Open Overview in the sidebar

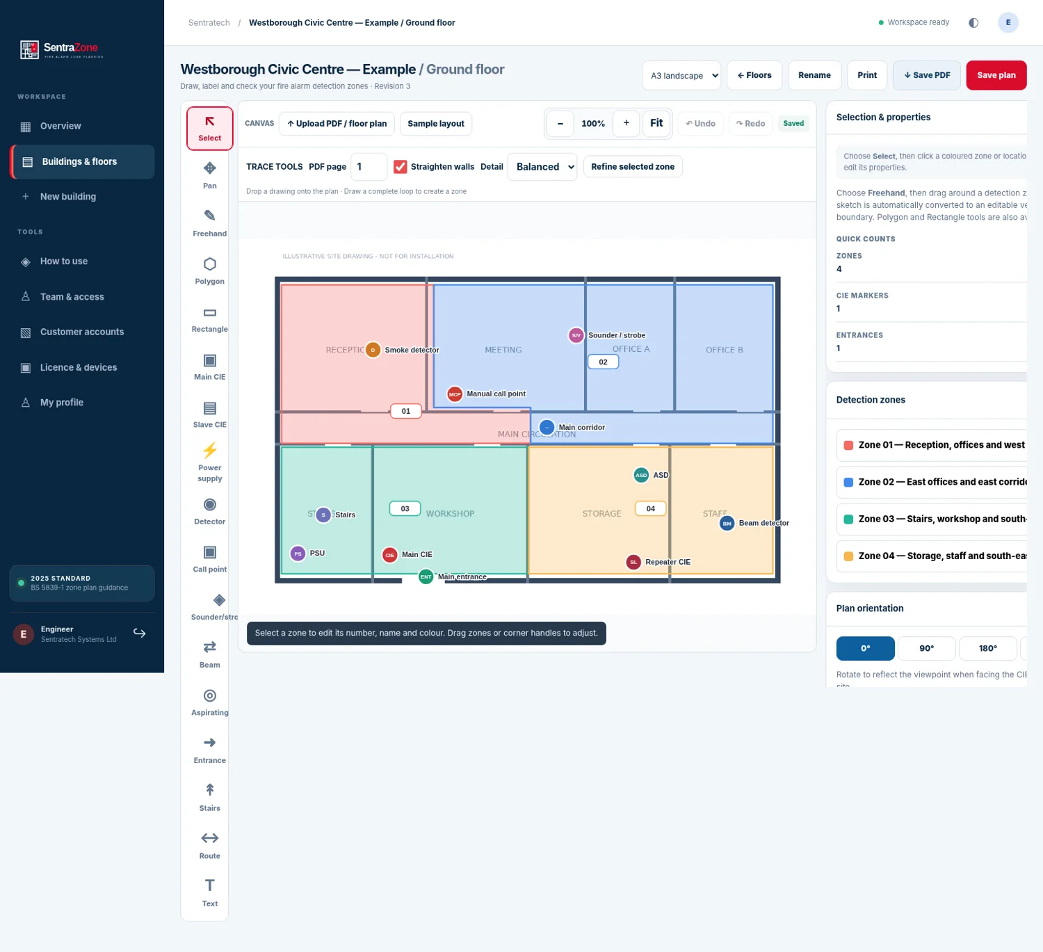click(x=82, y=126)
